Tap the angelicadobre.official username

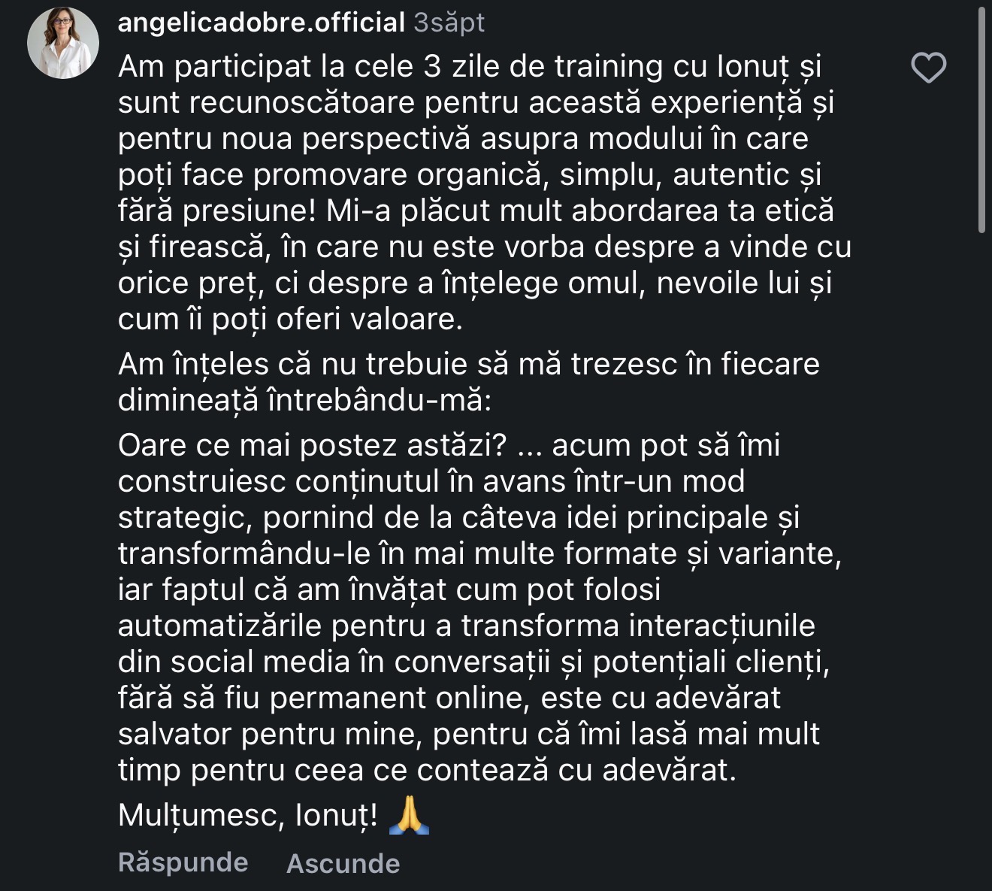pyautogui.click(x=262, y=23)
